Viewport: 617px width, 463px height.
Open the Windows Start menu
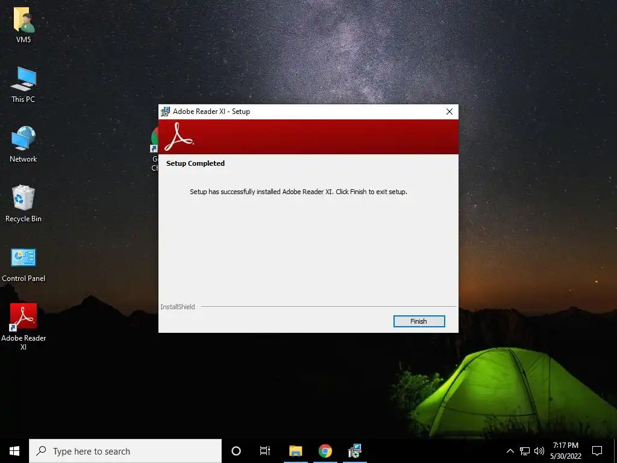pyautogui.click(x=14, y=451)
